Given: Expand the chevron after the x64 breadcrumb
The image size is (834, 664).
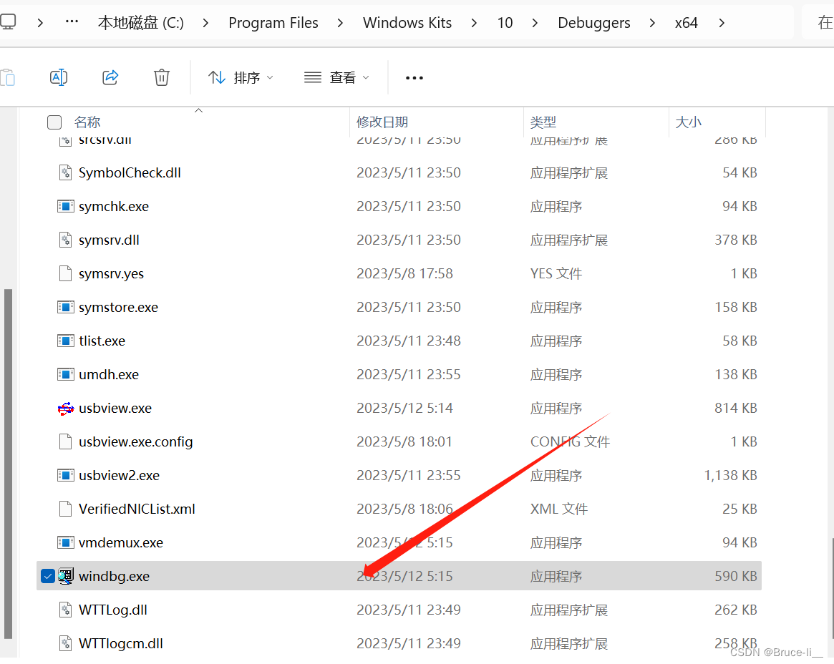Looking at the screenshot, I should (722, 23).
